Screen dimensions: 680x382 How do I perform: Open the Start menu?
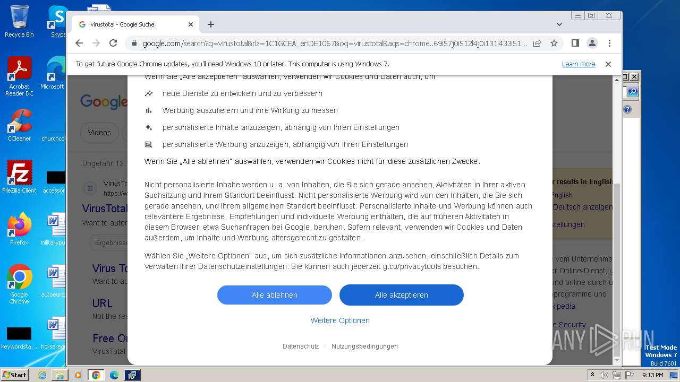(15, 375)
